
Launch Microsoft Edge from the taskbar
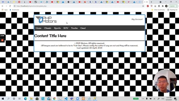click(25, 98)
